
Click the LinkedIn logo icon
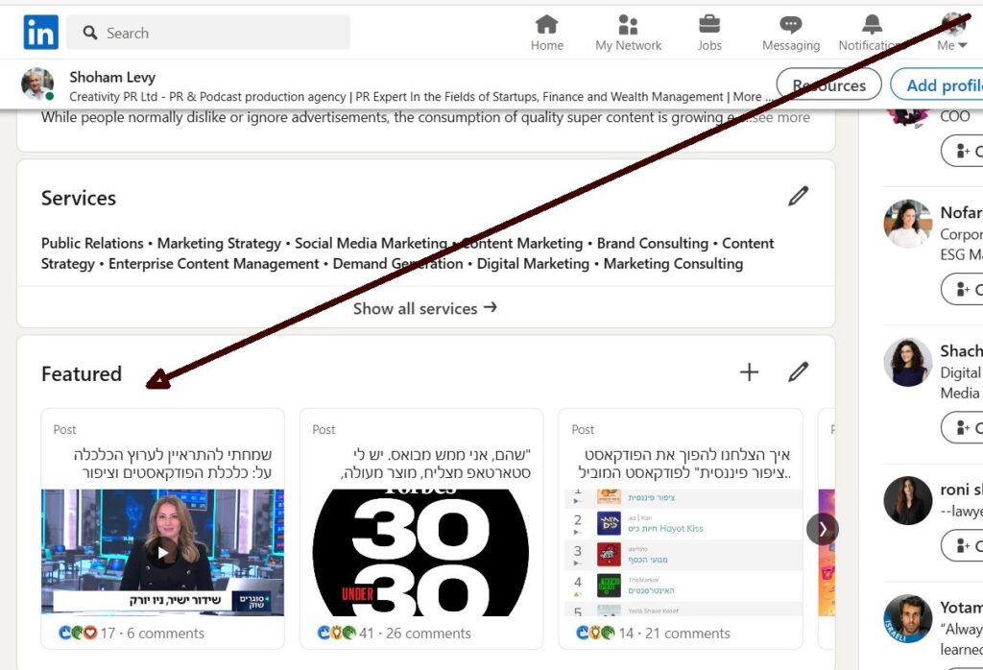[40, 33]
